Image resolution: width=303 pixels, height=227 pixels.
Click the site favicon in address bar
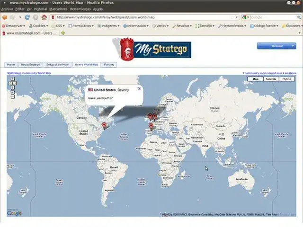(53, 17)
